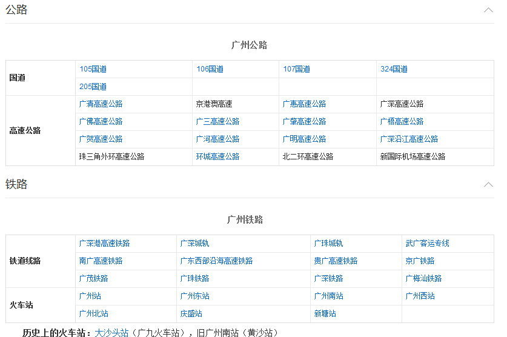This screenshot has height=337, width=507.
Task: Open the 广东西部沿海高速铁路 link
Action: pos(216,261)
